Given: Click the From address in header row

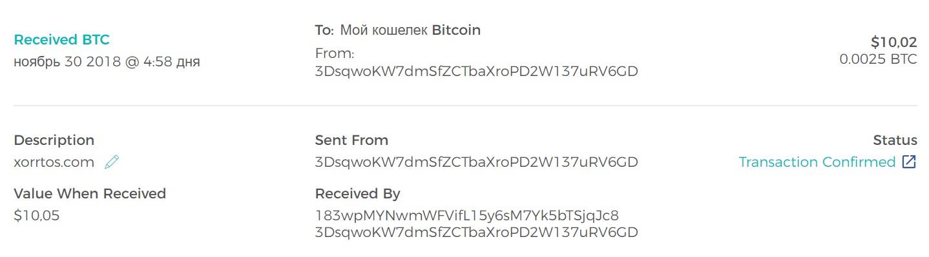Looking at the screenshot, I should (x=477, y=71).
